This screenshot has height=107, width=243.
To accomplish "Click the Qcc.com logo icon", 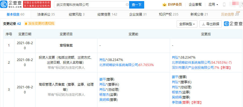I will (x=3, y=4).
